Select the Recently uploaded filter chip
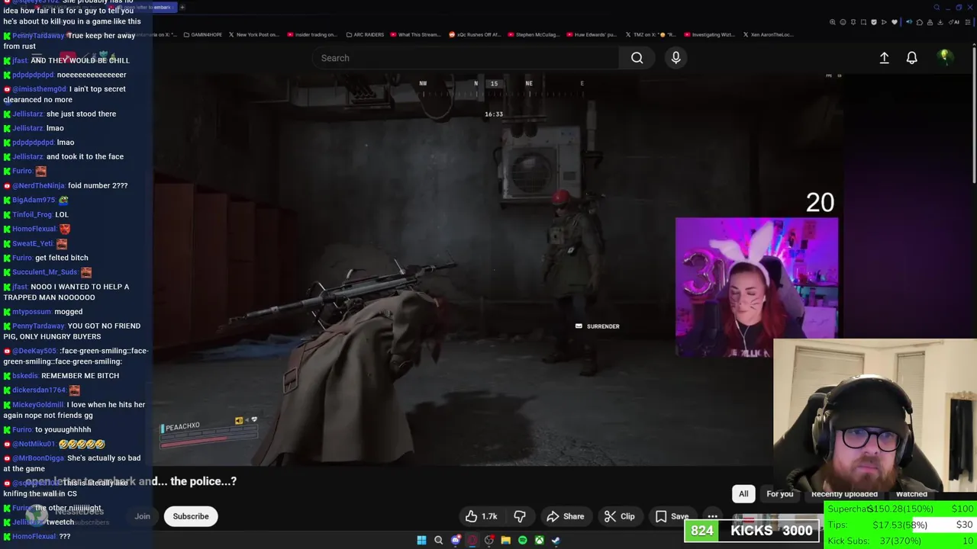The image size is (977, 549). (x=844, y=494)
